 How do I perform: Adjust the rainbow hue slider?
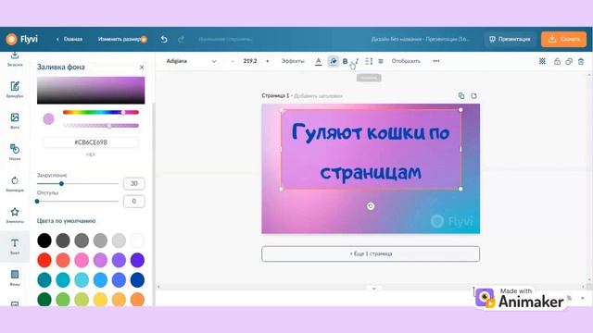101,112
